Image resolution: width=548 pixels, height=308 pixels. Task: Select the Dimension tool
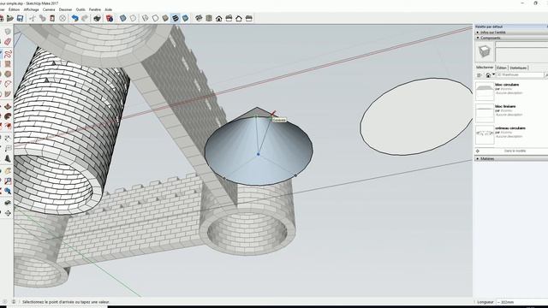tap(8, 139)
